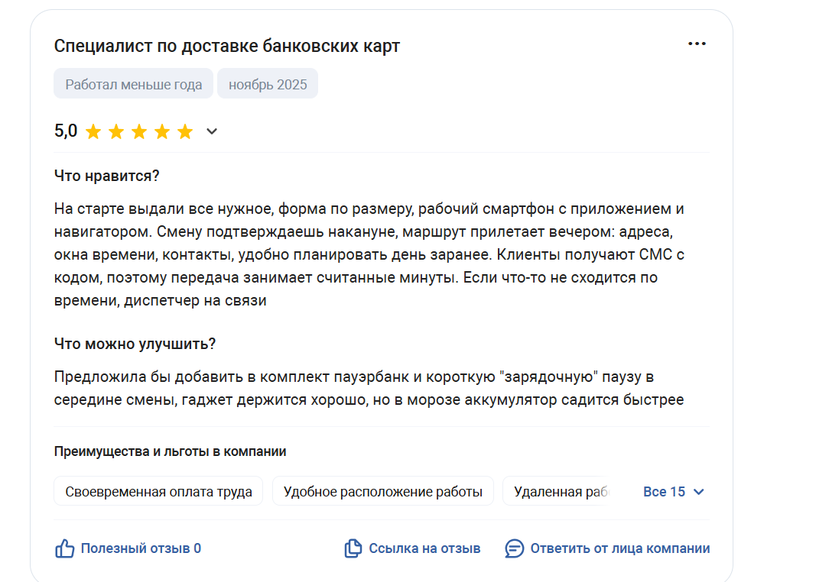This screenshot has width=816, height=582.
Task: Click the third rating star
Action: 139,131
